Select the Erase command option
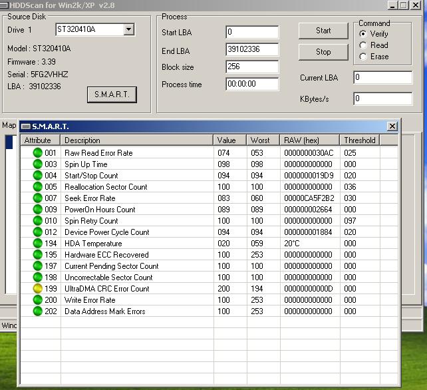This screenshot has height=390, width=427. pyautogui.click(x=363, y=57)
